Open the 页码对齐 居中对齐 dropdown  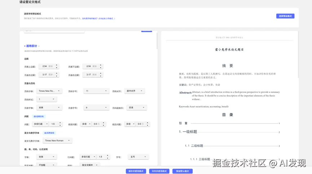coord(135,91)
